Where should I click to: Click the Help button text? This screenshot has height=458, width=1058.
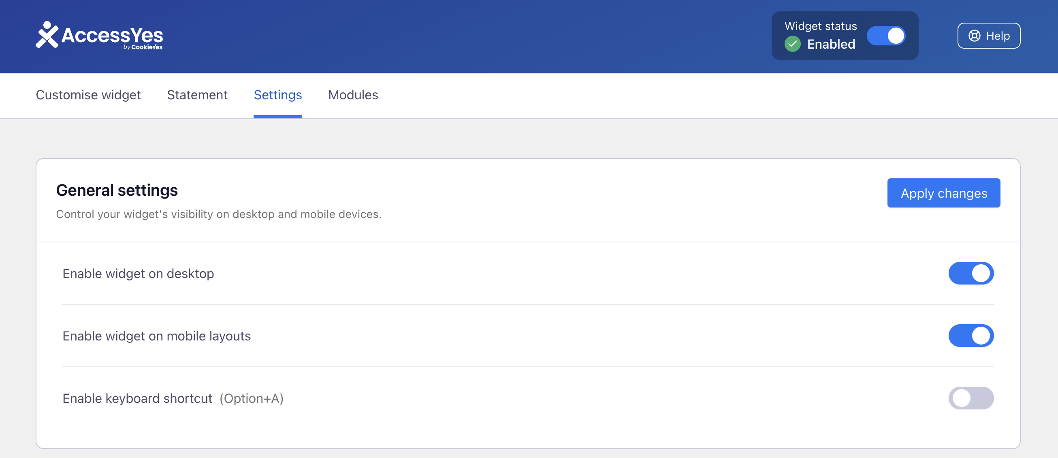tap(998, 36)
